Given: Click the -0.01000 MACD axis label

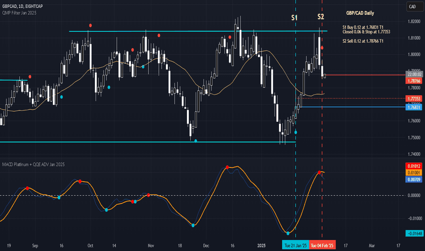Looking at the screenshot, I should click(x=414, y=219).
